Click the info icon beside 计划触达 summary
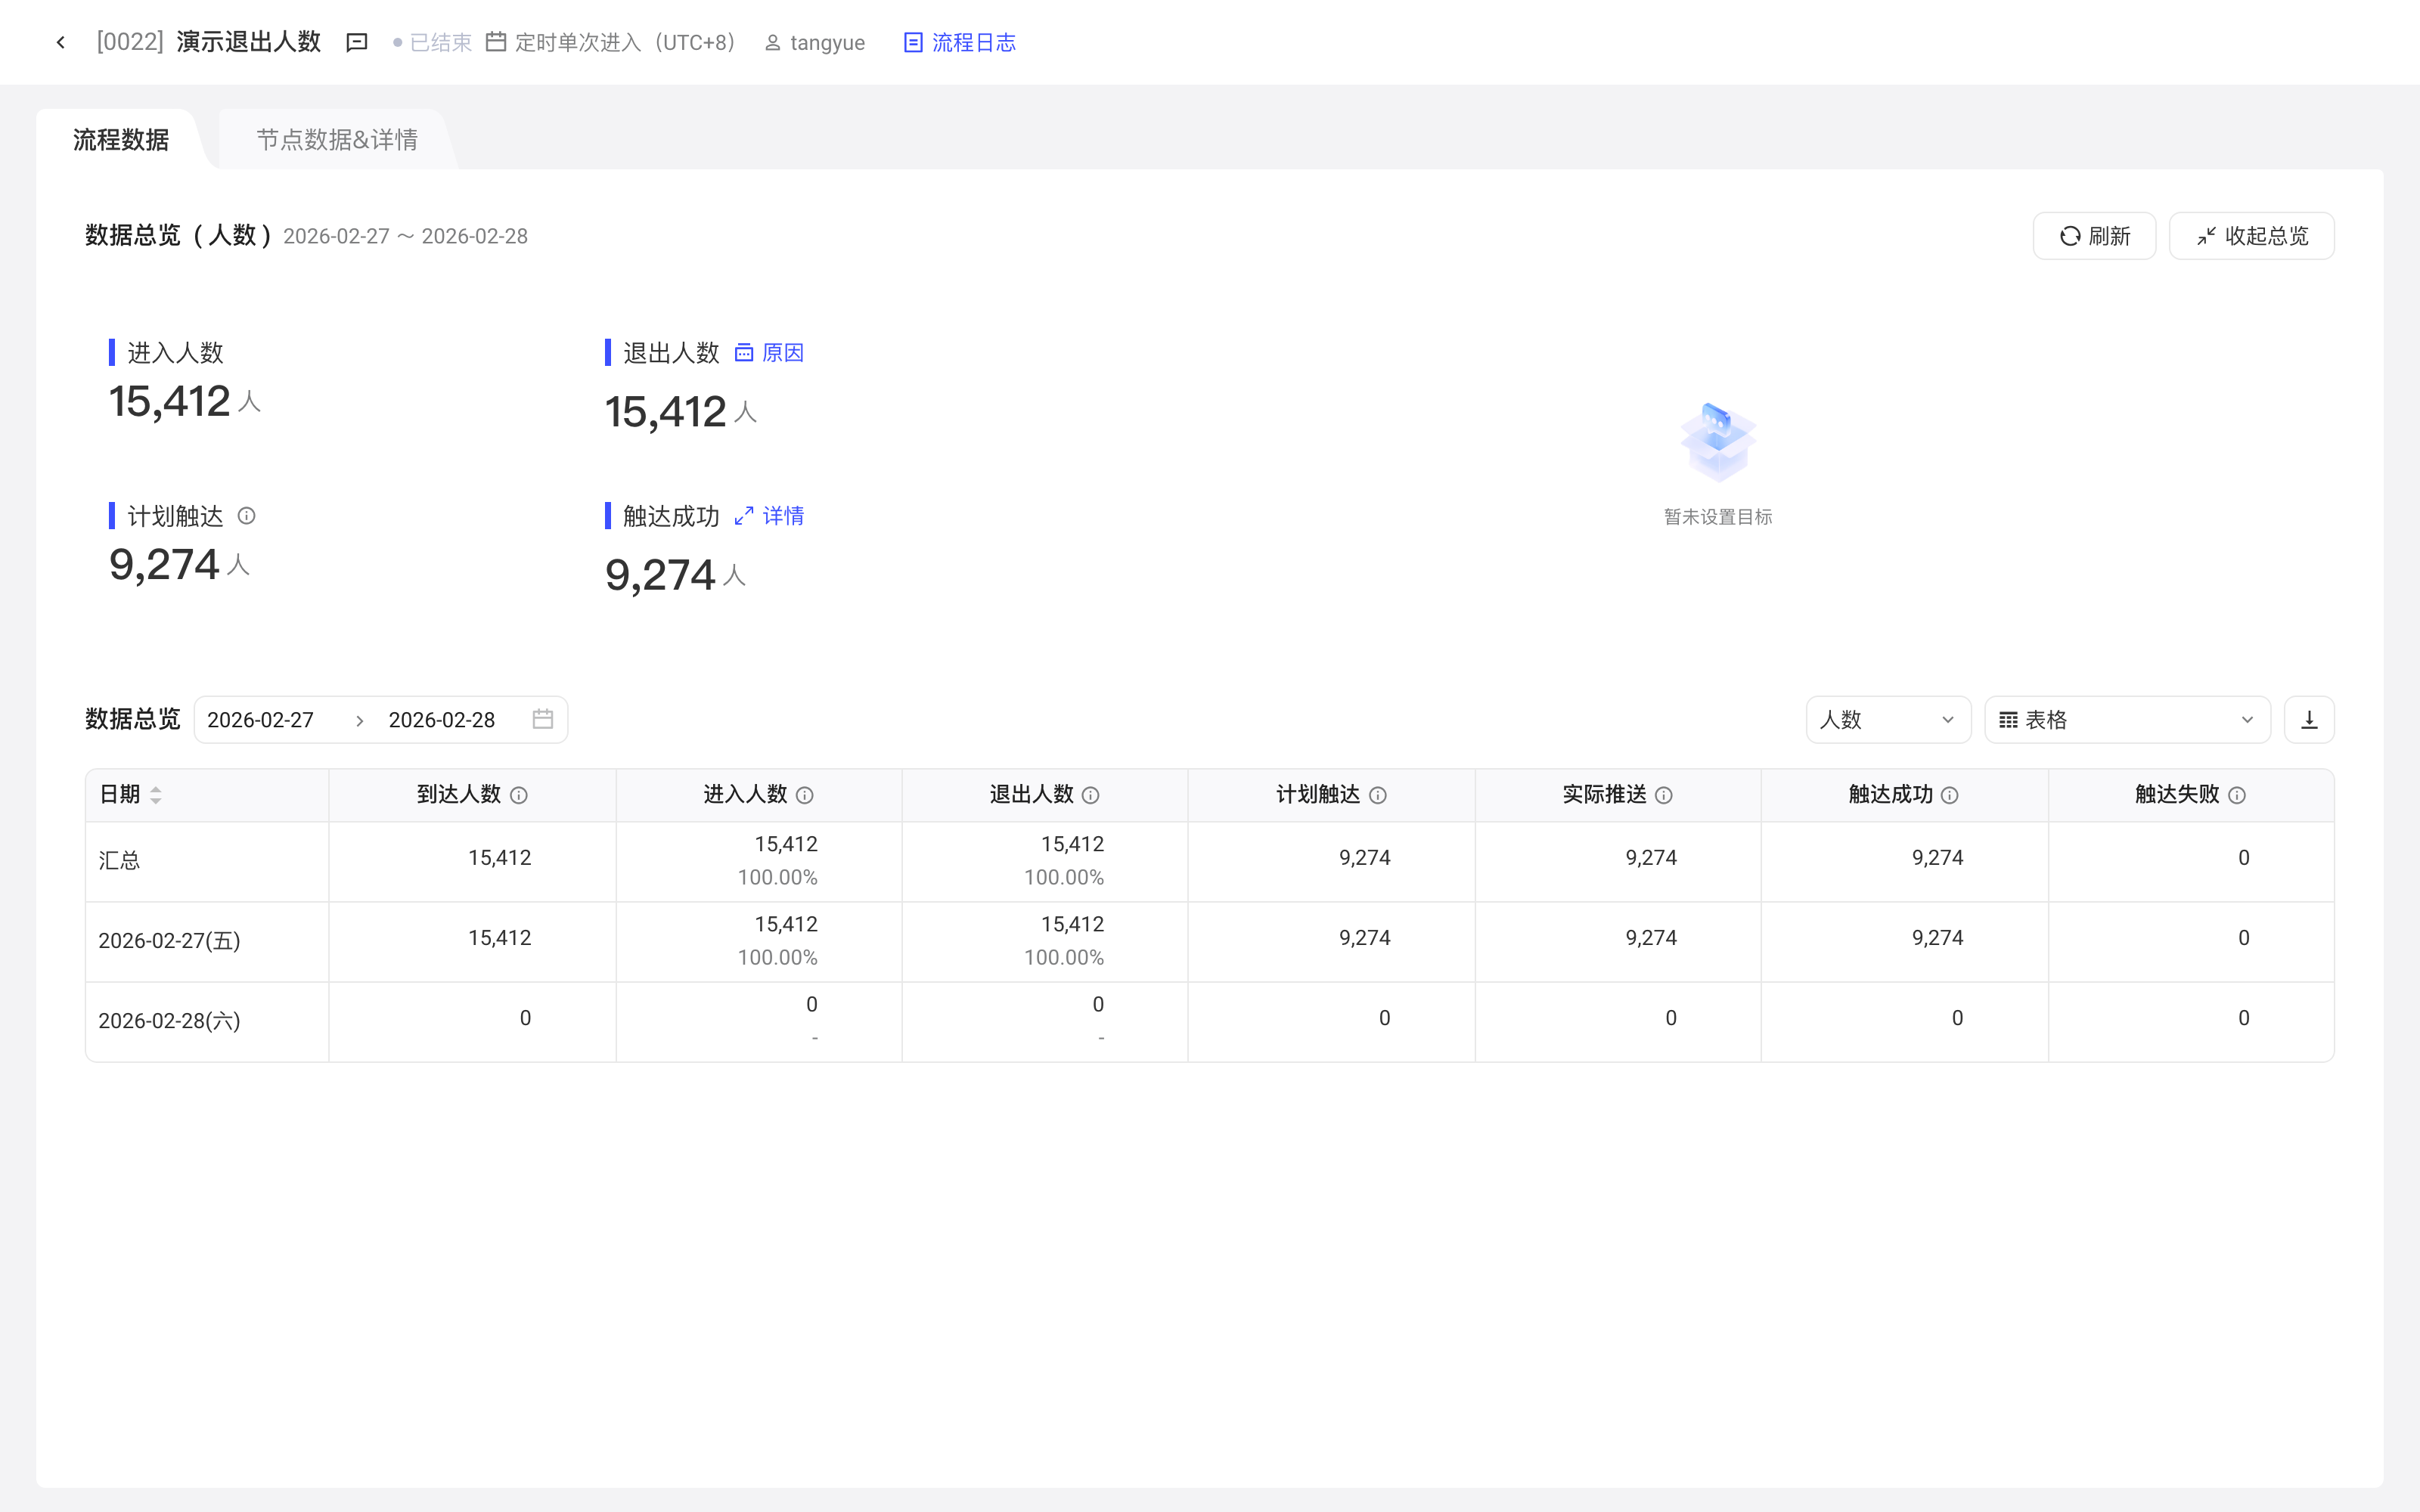The width and height of the screenshot is (2420, 1512). tap(246, 516)
